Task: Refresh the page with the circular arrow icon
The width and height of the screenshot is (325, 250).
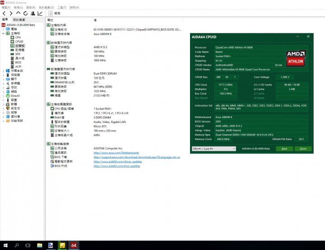Action: tap(25, 14)
